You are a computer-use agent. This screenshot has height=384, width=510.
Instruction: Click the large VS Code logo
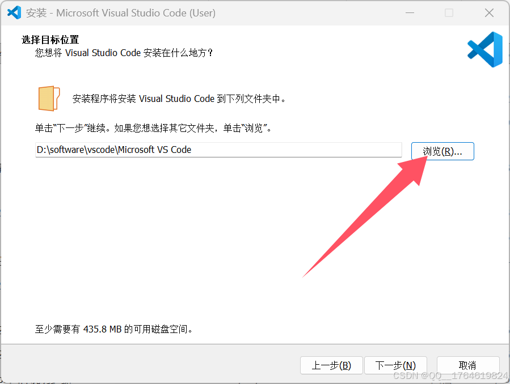[x=485, y=49]
